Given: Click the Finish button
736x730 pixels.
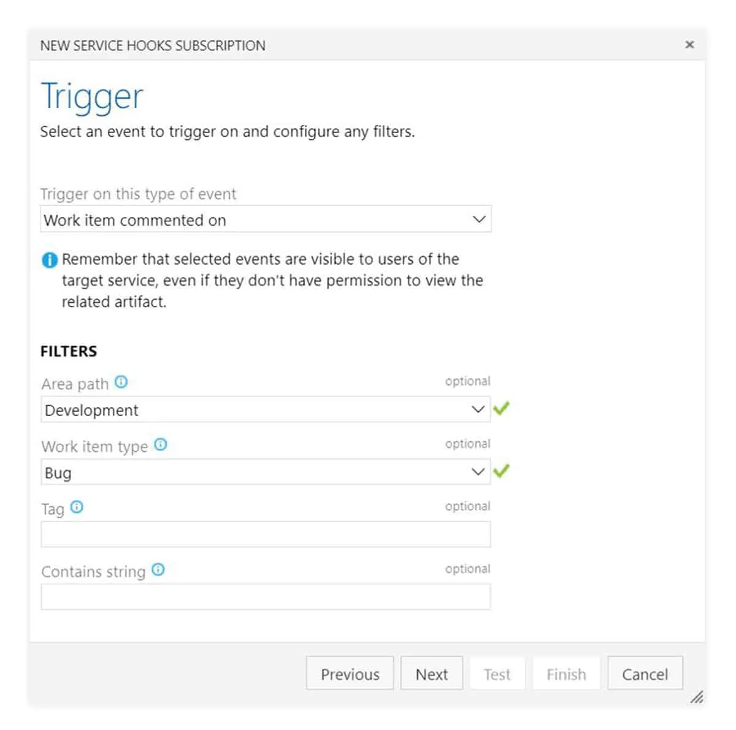Looking at the screenshot, I should click(x=566, y=674).
